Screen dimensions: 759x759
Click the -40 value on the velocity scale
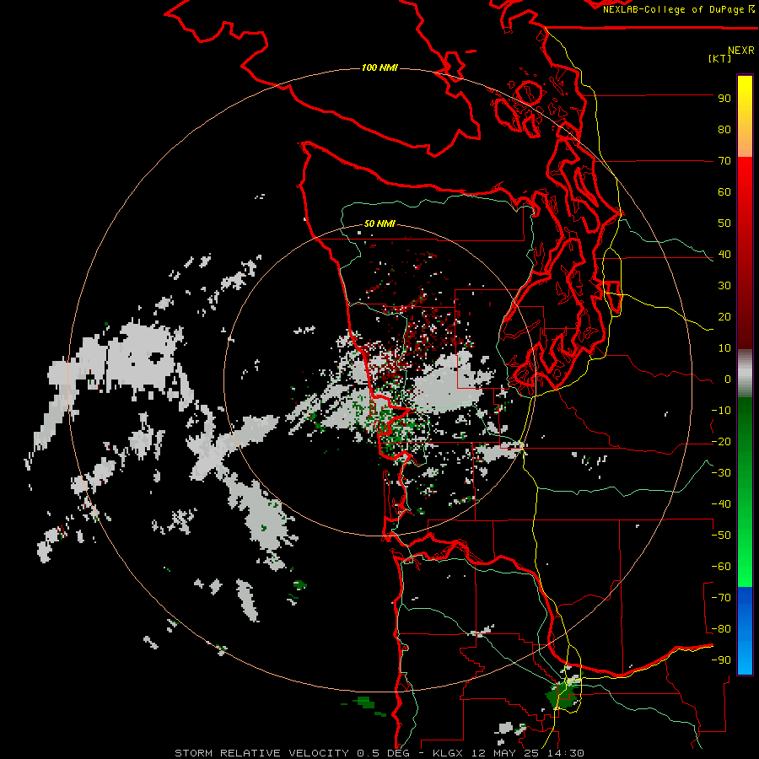[721, 504]
